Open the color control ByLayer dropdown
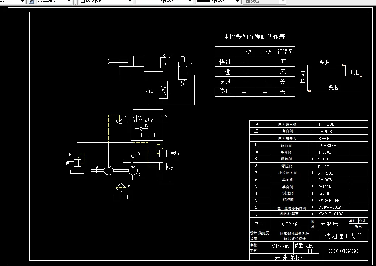This screenshot has width=376, height=266. tap(130, 1)
